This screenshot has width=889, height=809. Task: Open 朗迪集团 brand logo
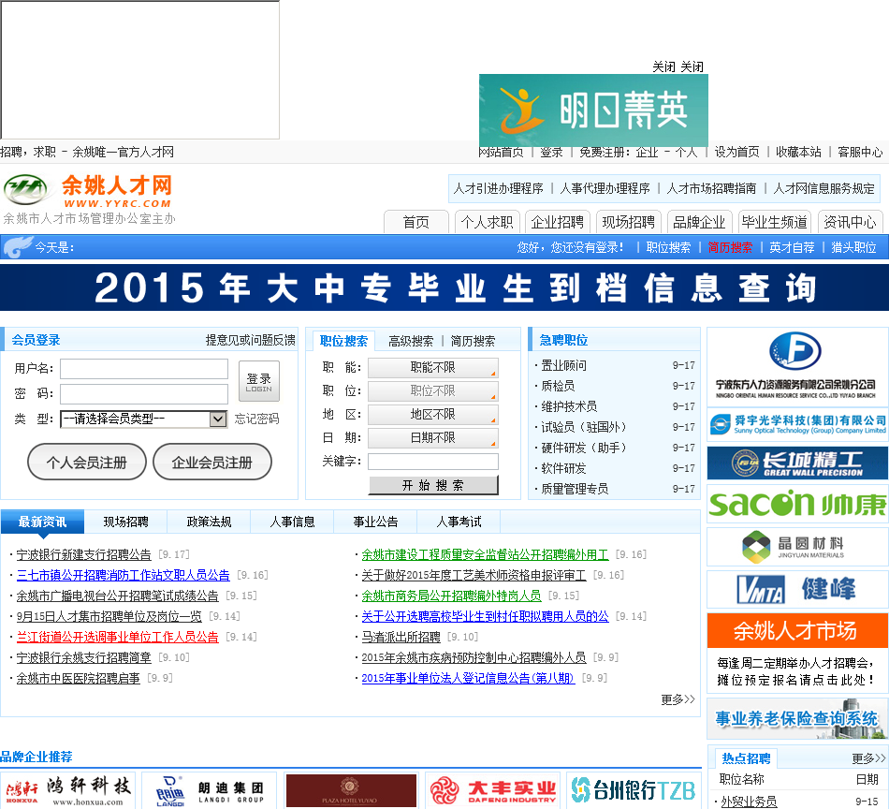(x=210, y=790)
